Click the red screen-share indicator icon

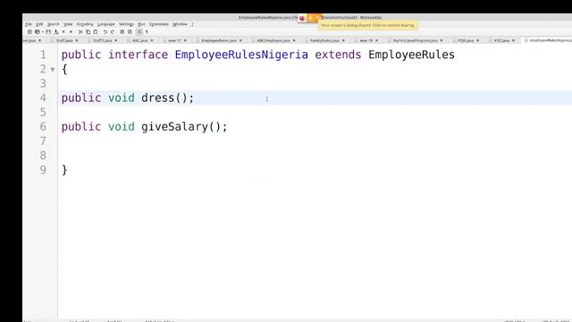pyautogui.click(x=302, y=18)
